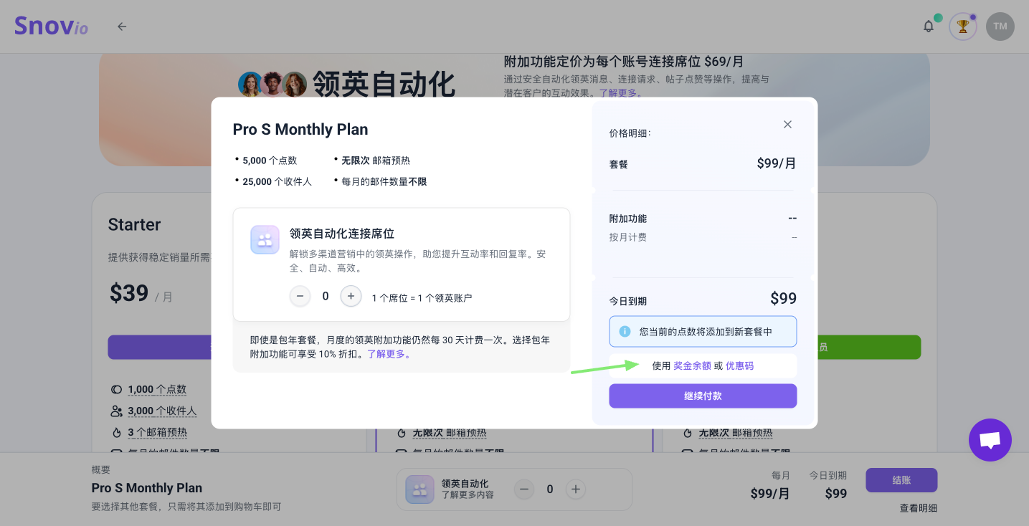Click the recipients icon beside 3,000 个收件人
The height and width of the screenshot is (526, 1029).
[x=116, y=411]
